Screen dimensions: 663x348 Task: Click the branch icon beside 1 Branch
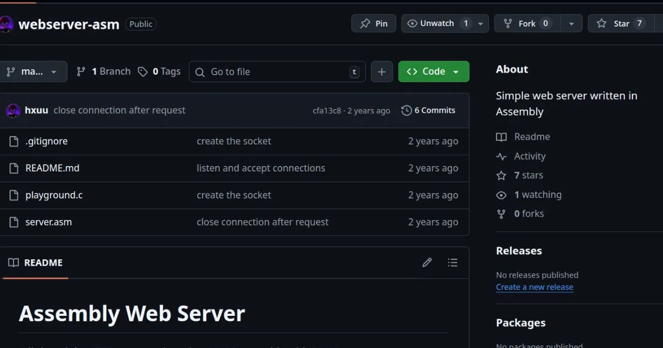click(81, 72)
